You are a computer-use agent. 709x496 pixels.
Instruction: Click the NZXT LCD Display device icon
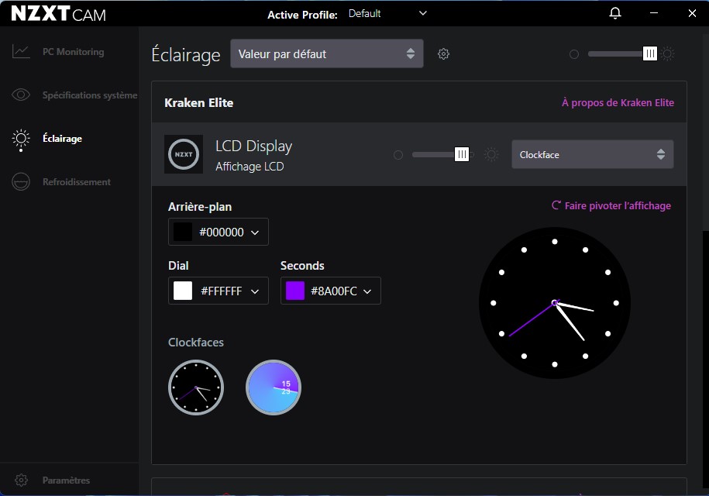184,154
